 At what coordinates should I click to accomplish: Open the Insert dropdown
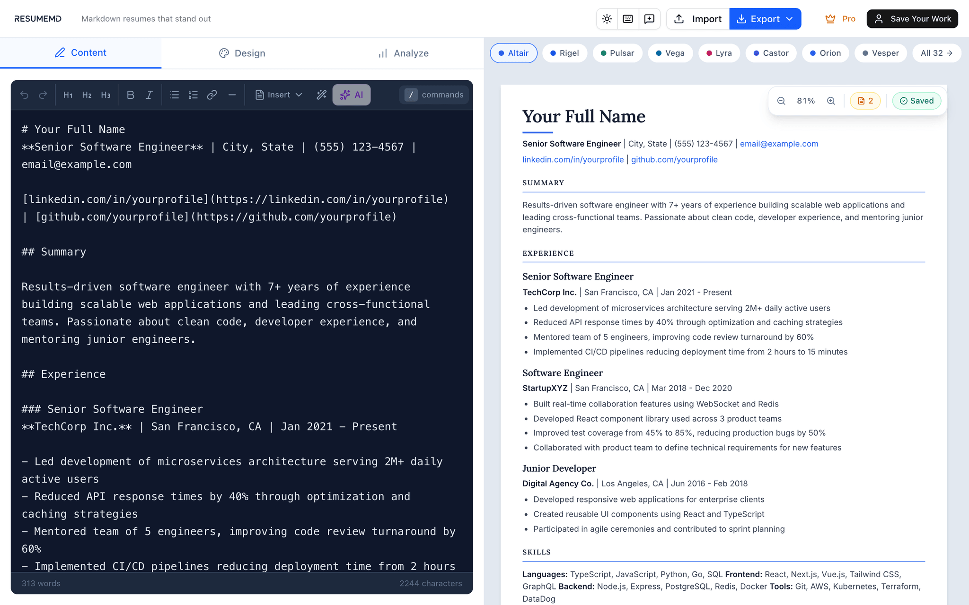279,95
